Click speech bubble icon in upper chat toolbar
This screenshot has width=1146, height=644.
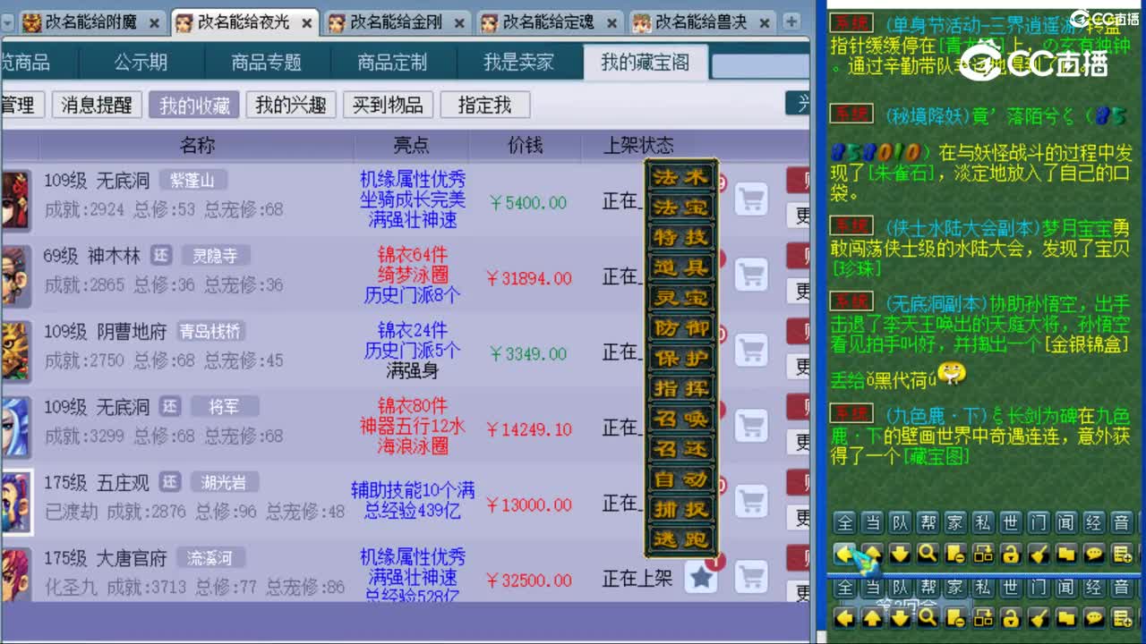click(x=1094, y=554)
